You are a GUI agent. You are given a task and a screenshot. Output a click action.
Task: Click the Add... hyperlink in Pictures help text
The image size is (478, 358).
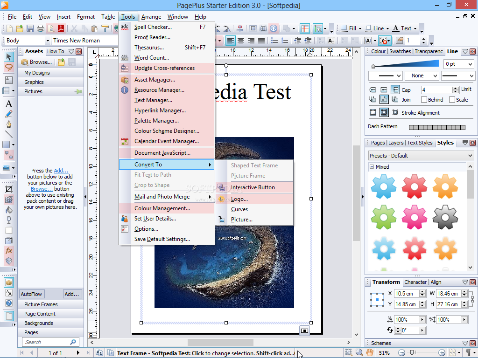coord(61,171)
